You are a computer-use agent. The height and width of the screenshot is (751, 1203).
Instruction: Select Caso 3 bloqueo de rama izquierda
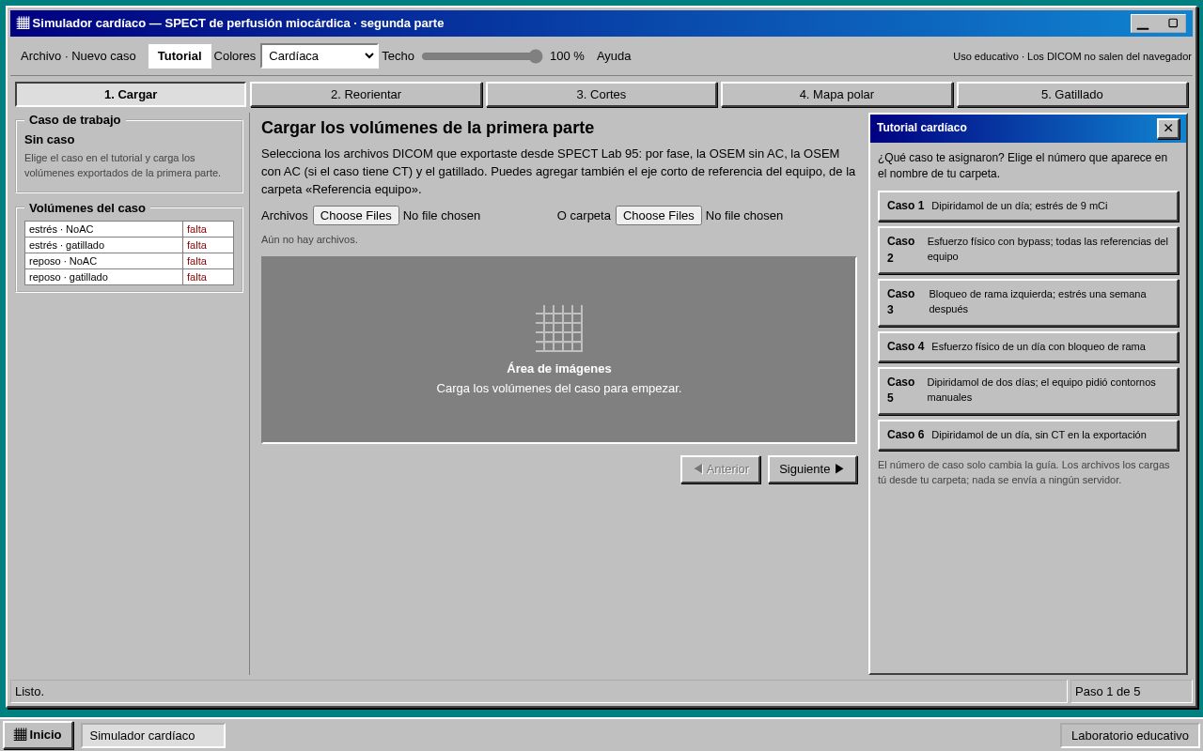pyautogui.click(x=1028, y=302)
